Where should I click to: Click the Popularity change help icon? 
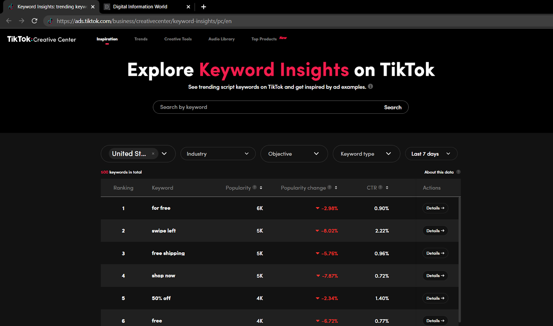click(x=330, y=187)
